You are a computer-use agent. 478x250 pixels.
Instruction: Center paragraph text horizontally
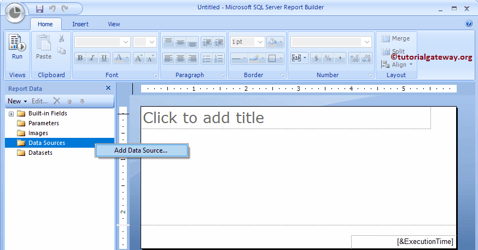click(x=180, y=58)
